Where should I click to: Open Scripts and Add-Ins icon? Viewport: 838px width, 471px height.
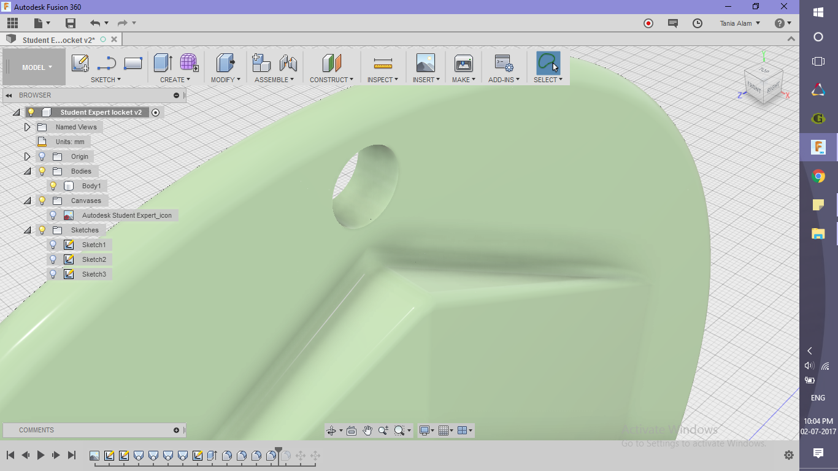[x=504, y=63]
